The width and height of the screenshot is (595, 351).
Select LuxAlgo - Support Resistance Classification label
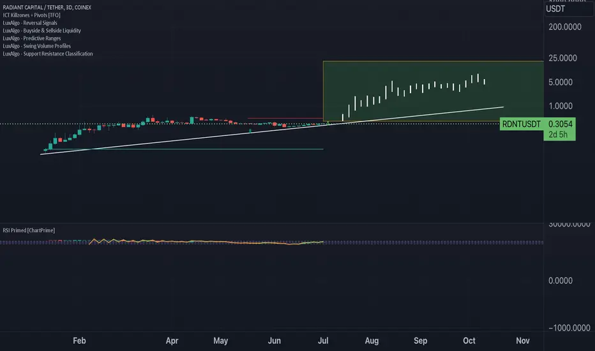48,54
